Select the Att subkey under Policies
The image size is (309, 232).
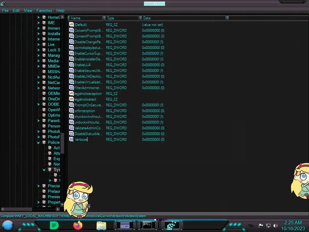57,153
